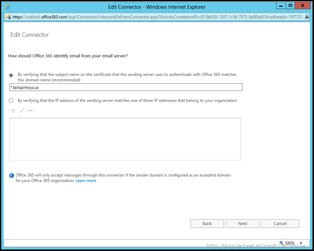This screenshot has width=314, height=251.
Task: Click the plus icon to add IP address
Action: click(x=13, y=111)
